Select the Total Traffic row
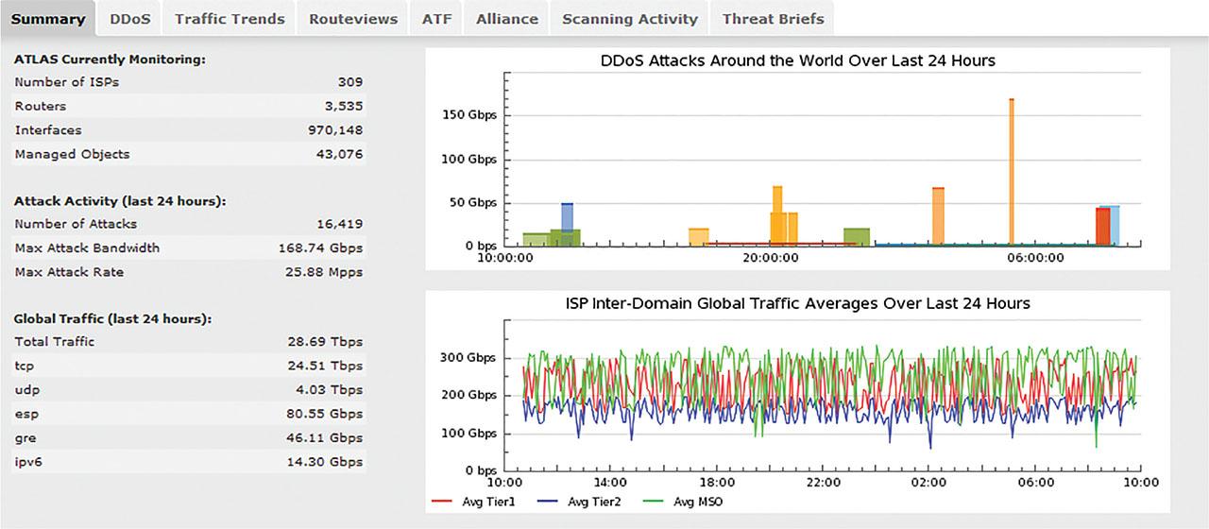 189,342
